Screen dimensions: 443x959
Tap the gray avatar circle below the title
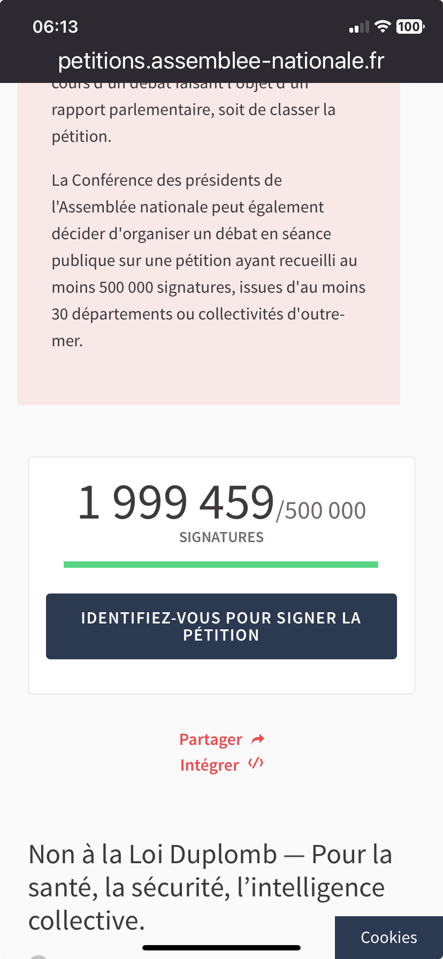pyautogui.click(x=39, y=956)
